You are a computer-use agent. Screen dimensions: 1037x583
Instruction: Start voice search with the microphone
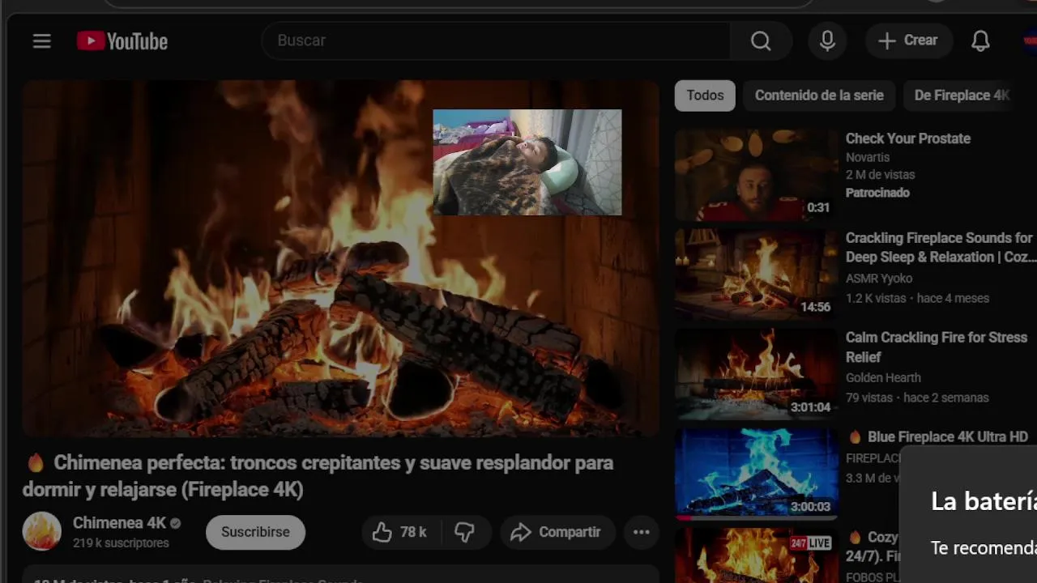(x=827, y=40)
